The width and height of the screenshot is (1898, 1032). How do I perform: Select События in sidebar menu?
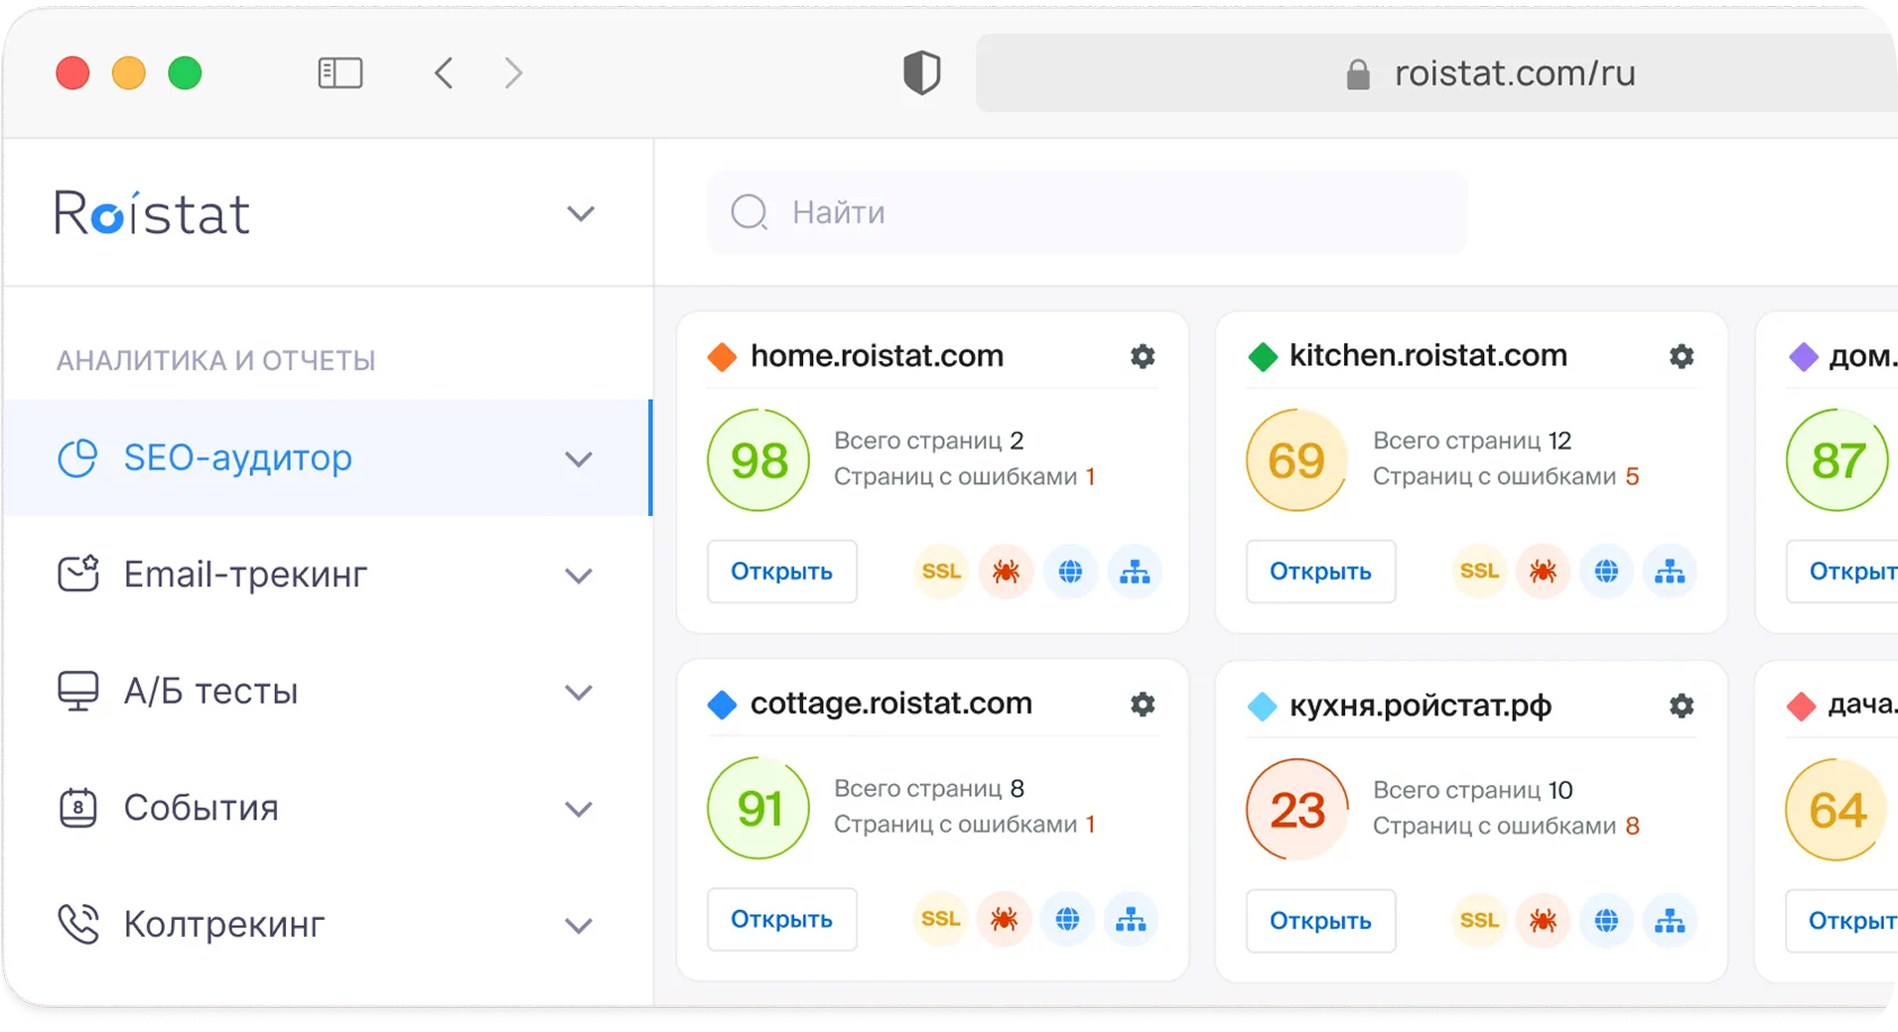click(201, 809)
